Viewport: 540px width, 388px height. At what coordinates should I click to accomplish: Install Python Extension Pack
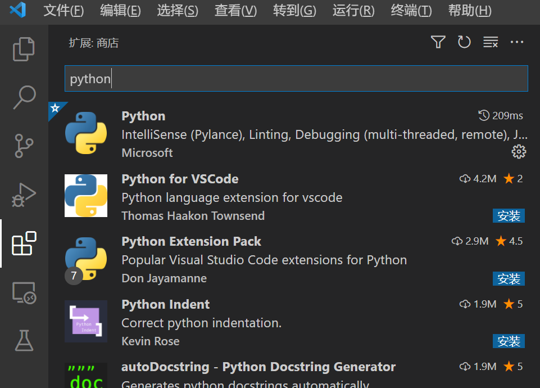(x=509, y=278)
